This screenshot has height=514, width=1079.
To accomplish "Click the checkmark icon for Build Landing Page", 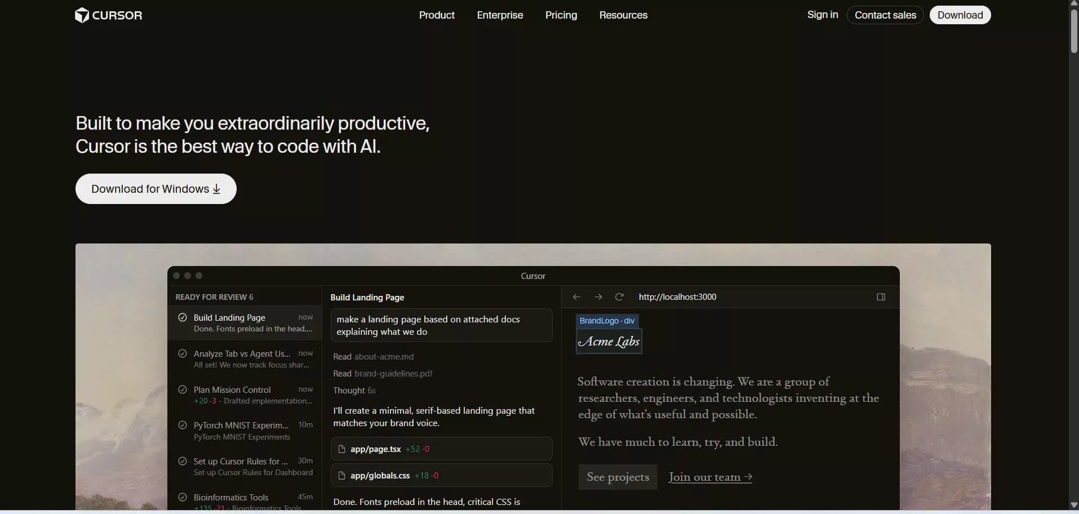I will pyautogui.click(x=183, y=318).
